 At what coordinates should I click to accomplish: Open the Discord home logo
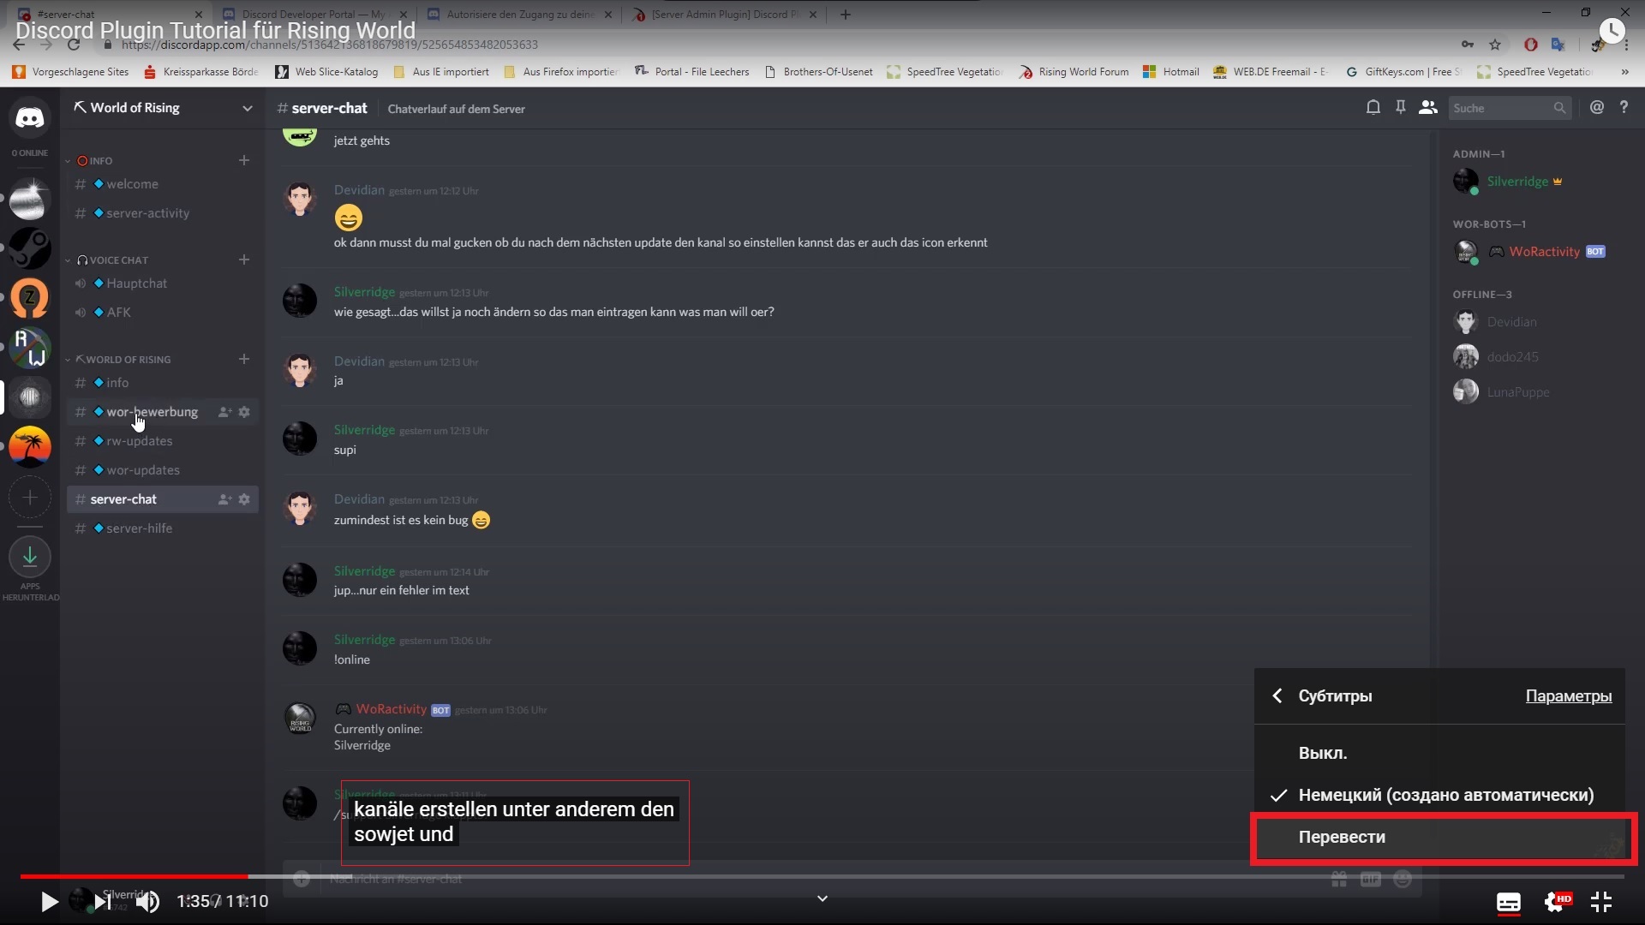(30, 118)
